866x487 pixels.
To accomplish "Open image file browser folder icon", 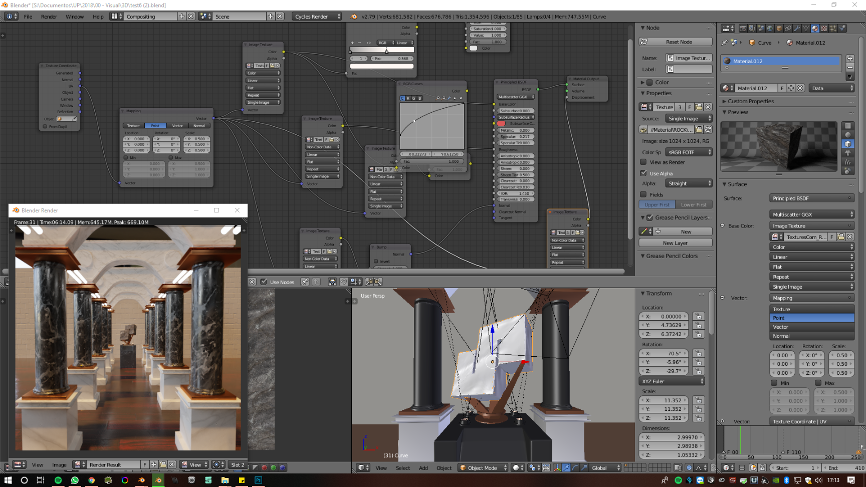I will tap(699, 130).
